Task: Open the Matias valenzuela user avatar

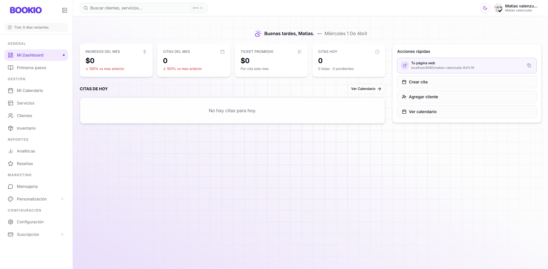Action: click(498, 8)
